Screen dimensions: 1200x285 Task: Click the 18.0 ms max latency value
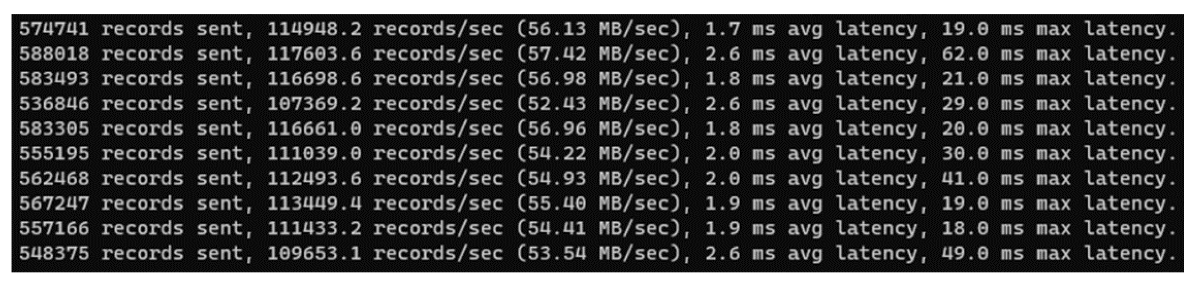click(965, 229)
